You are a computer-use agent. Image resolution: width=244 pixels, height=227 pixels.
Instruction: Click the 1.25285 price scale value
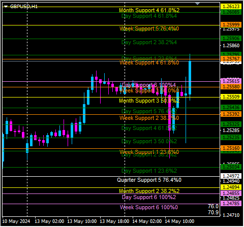pyautogui.click(x=231, y=131)
